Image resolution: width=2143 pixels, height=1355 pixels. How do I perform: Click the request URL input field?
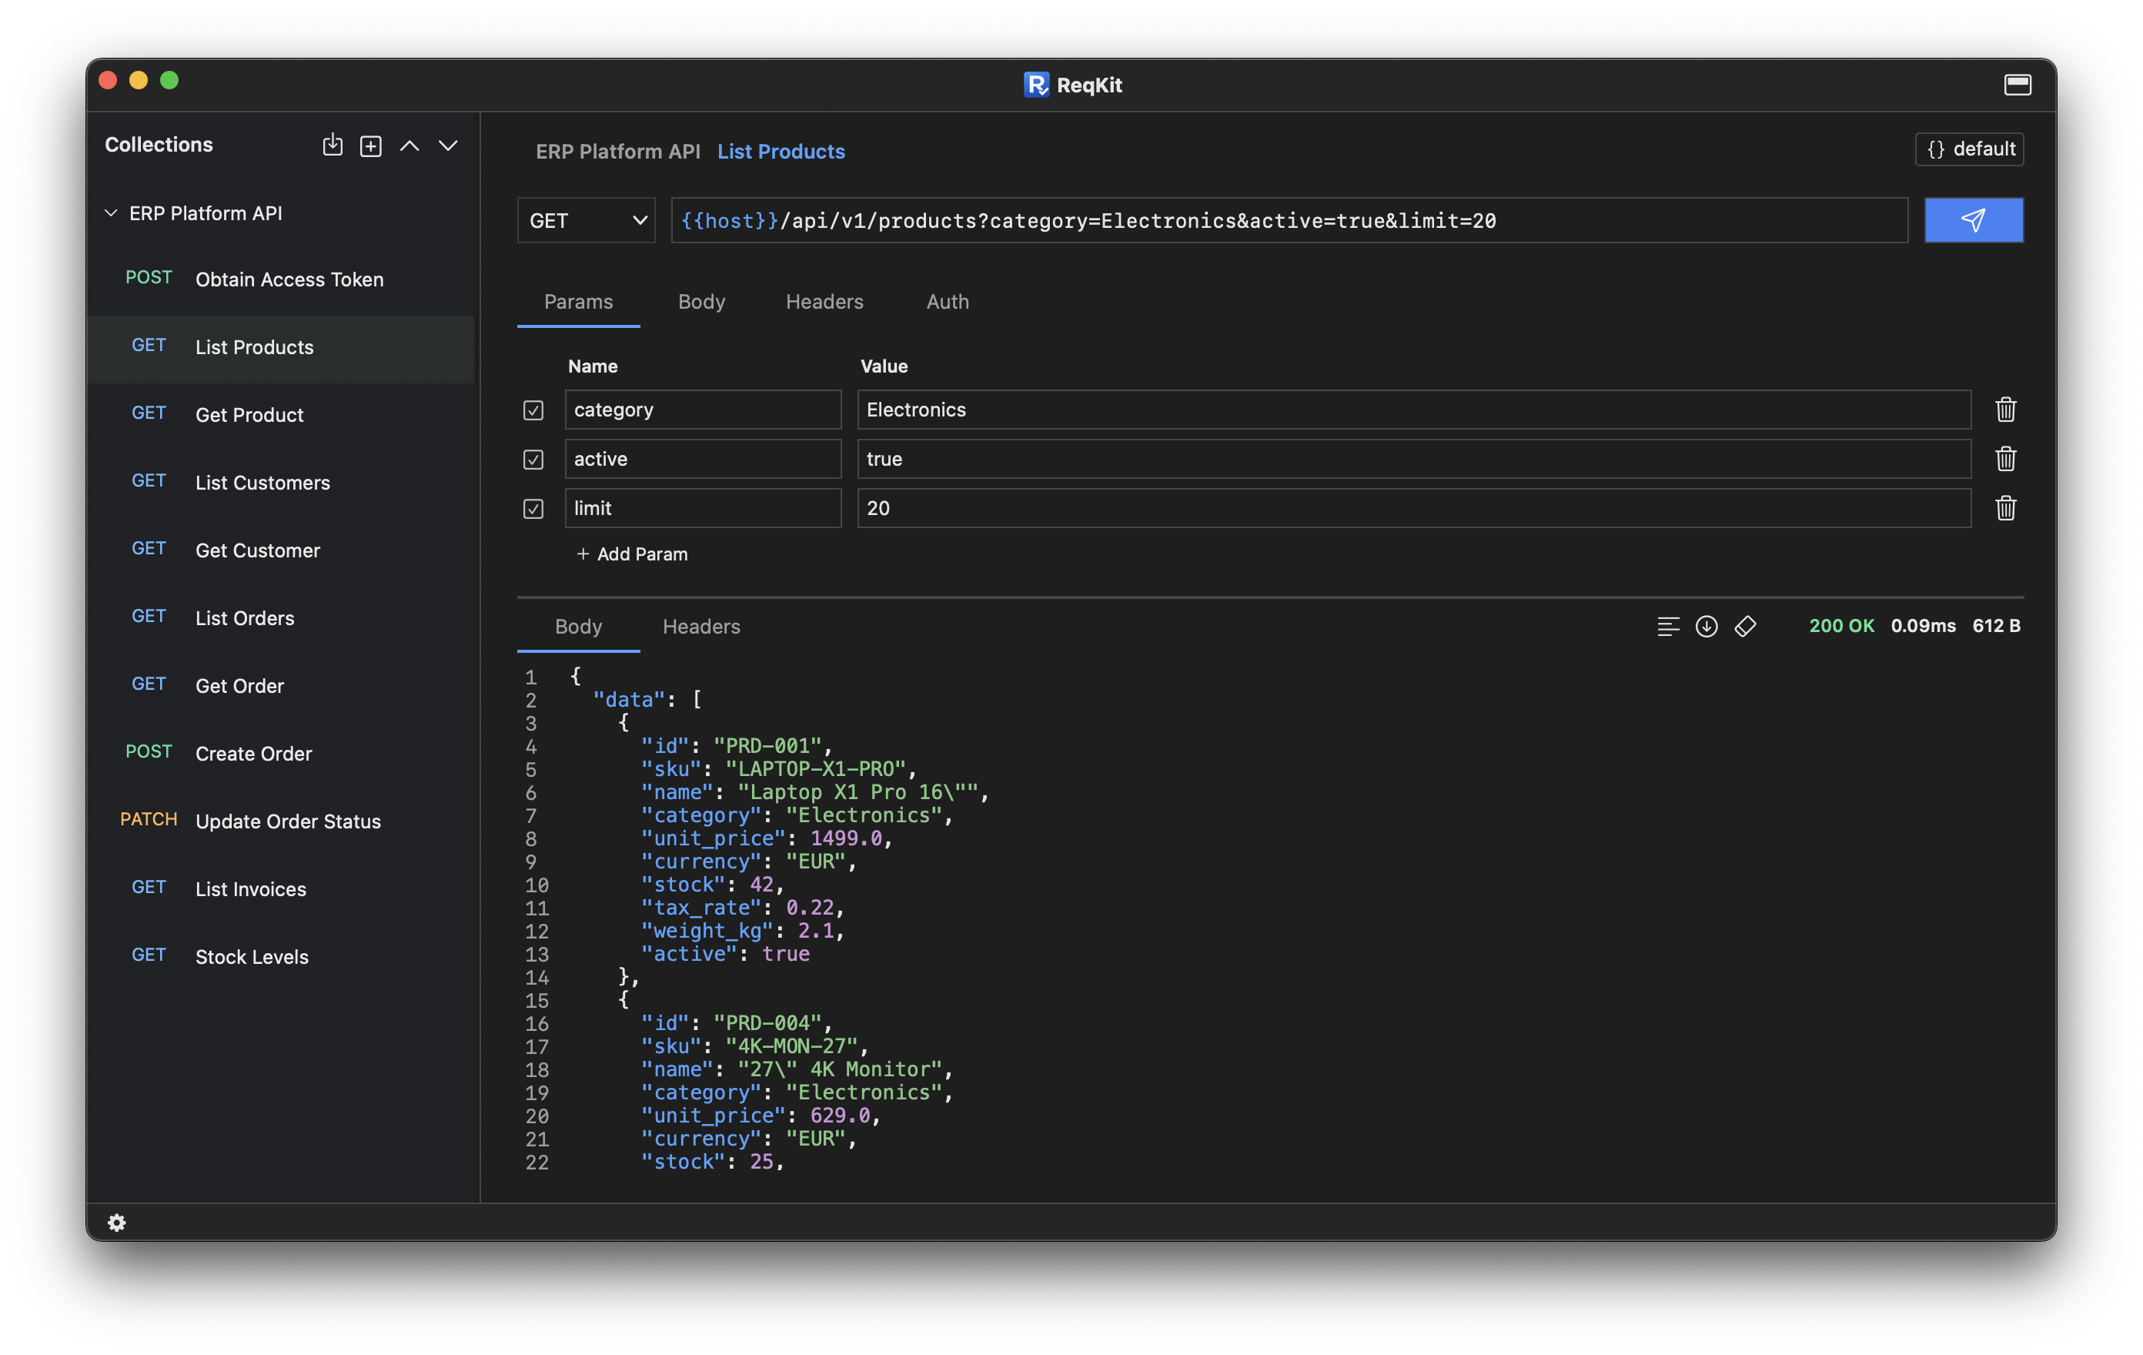[1289, 221]
